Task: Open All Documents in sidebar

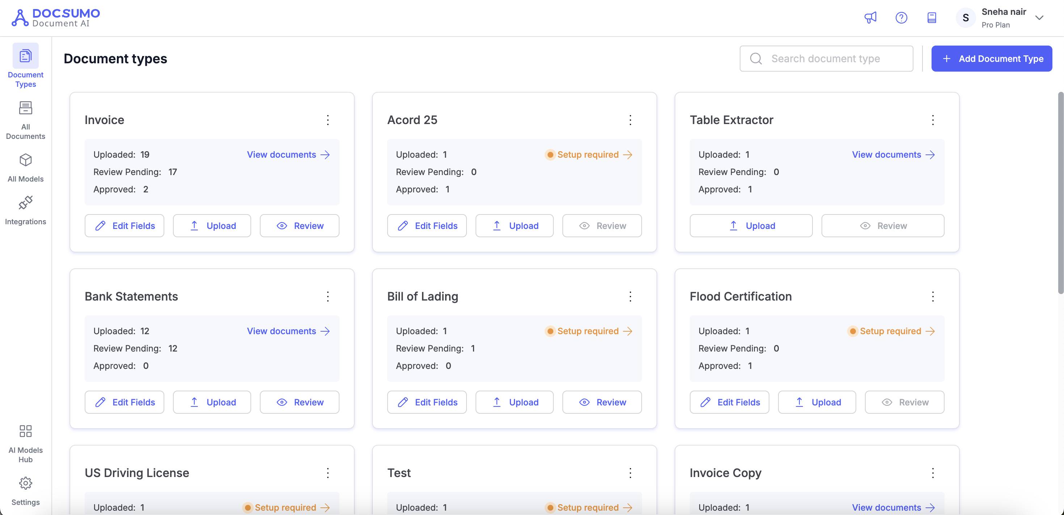Action: (26, 120)
